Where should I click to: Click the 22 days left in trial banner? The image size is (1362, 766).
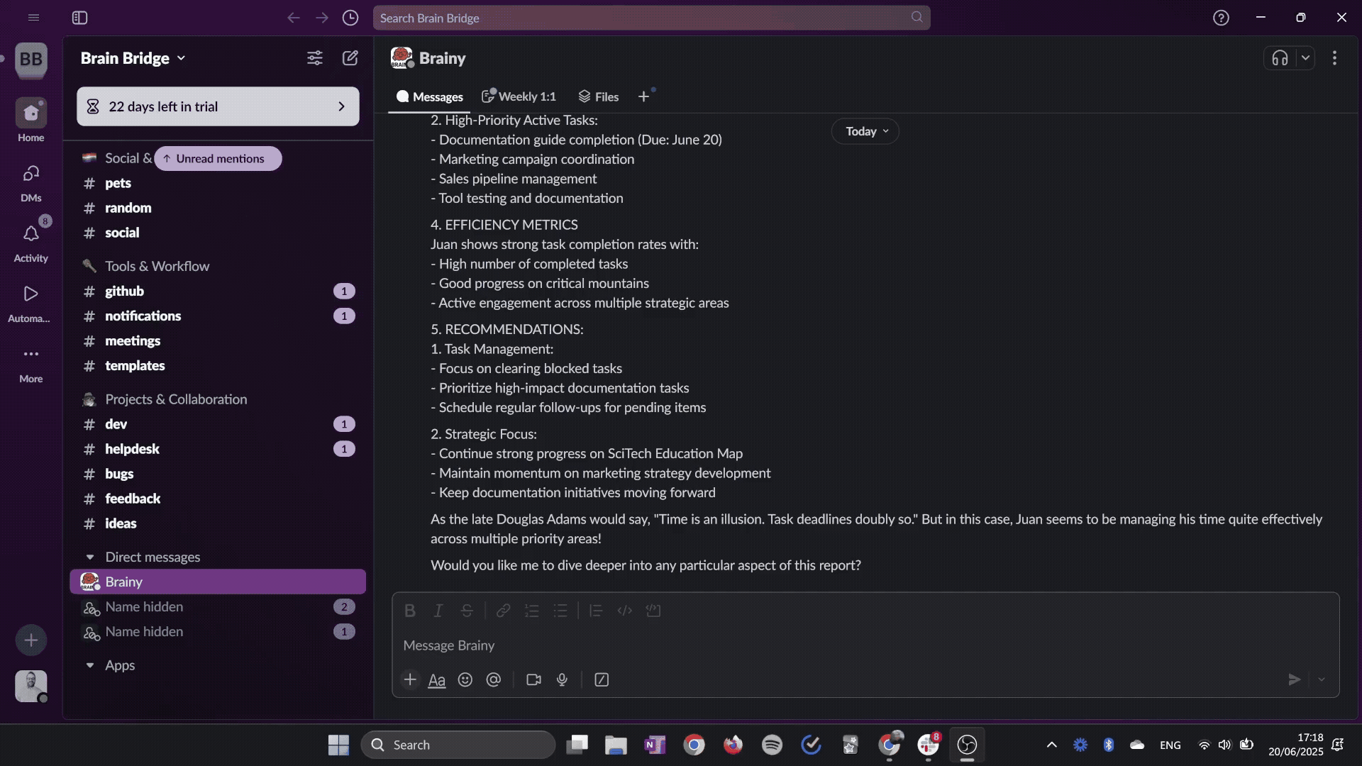218,106
